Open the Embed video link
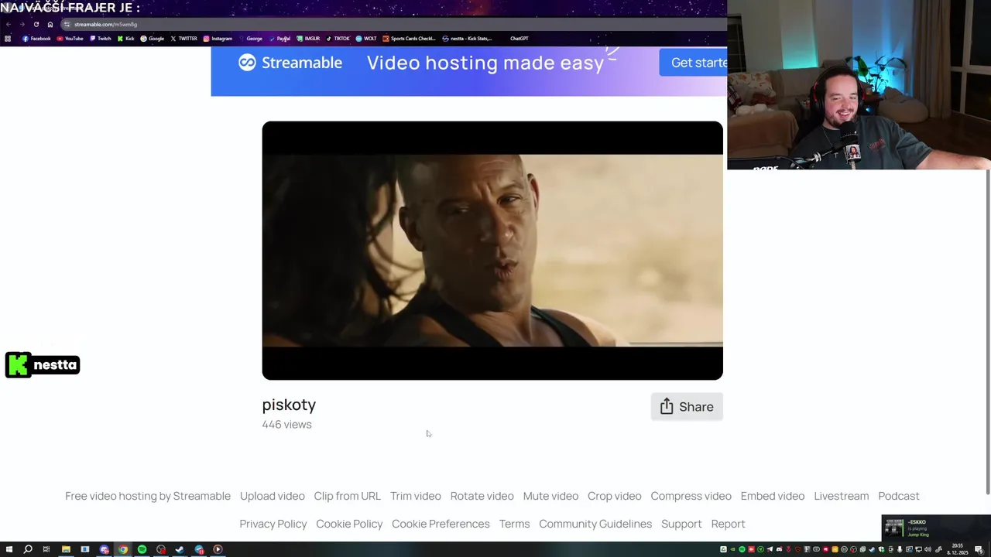This screenshot has width=991, height=557. pyautogui.click(x=773, y=496)
